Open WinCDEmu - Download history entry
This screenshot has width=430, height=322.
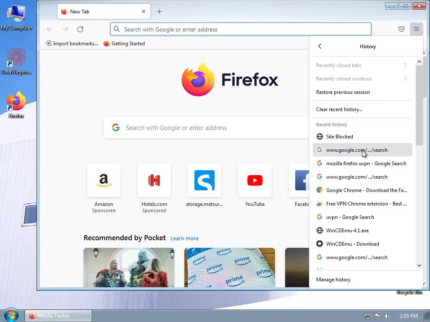click(362, 244)
